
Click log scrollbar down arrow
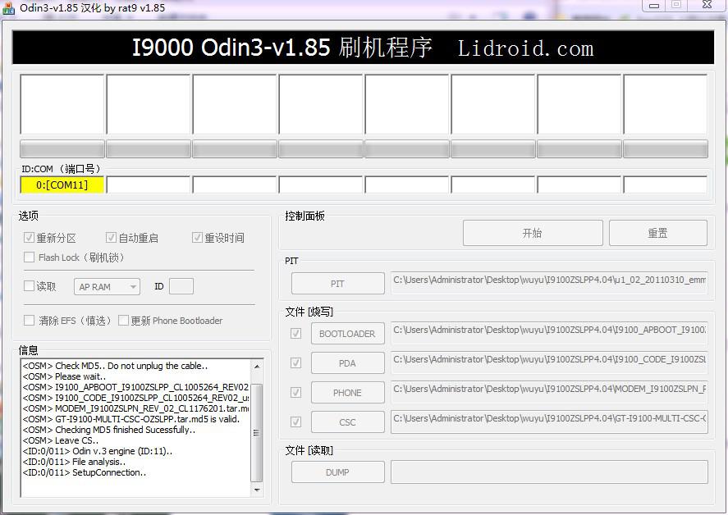pos(257,490)
